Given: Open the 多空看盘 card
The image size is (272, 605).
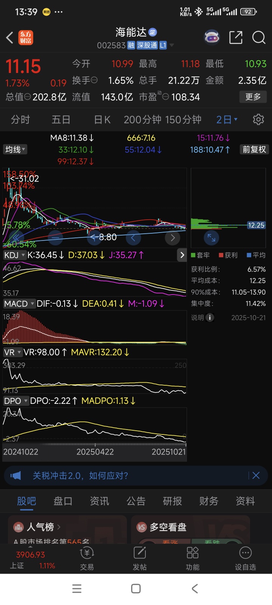Looking at the screenshot, I should 190,529.
